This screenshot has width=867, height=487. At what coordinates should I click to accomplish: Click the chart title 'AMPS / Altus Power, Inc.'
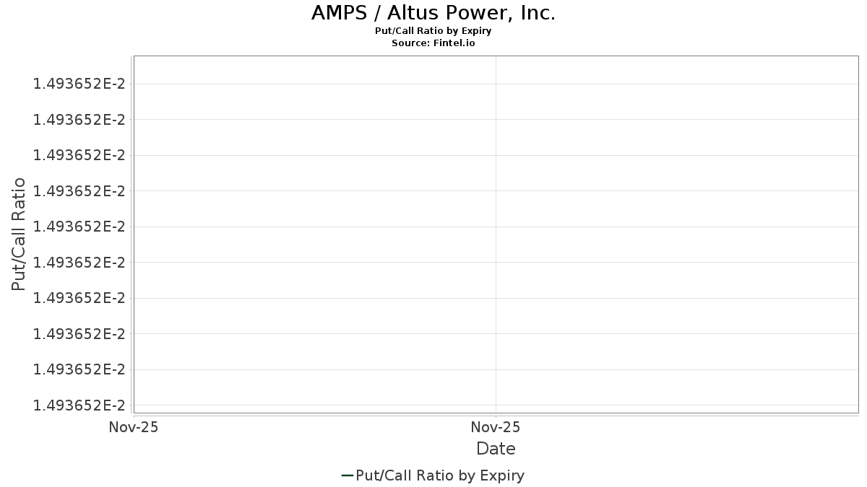point(433,13)
